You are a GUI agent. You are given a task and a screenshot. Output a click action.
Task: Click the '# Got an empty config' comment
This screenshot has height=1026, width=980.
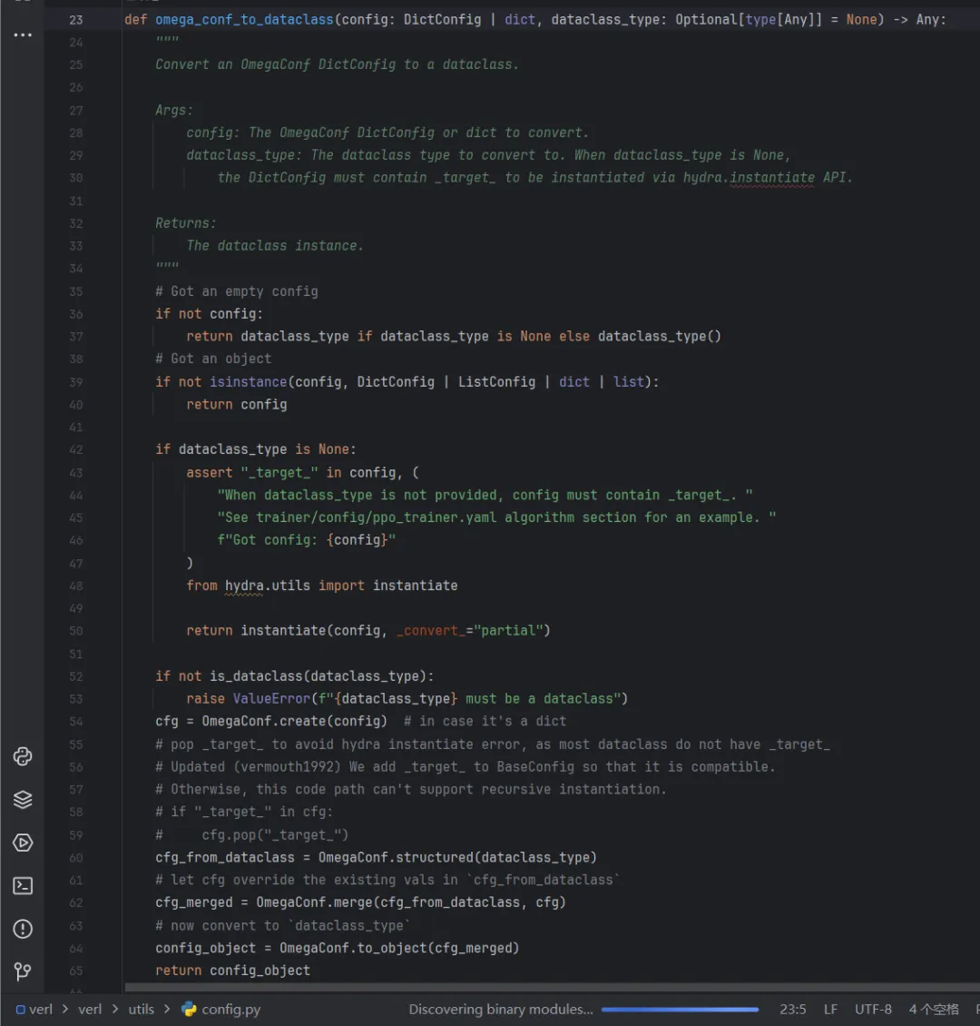tap(237, 291)
